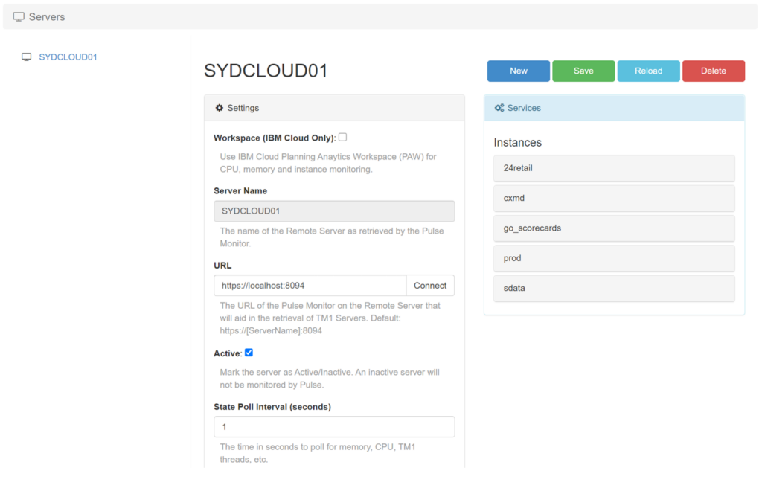Delete the SYDCLOUD01 server
This screenshot has height=491, width=762.
pos(713,71)
